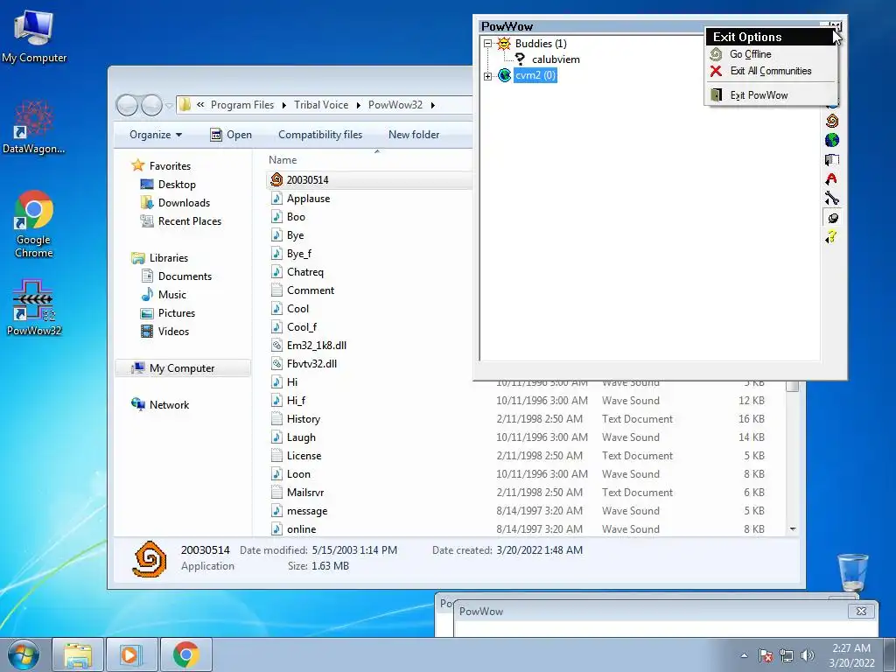Select buddy calubviem in the list
The width and height of the screenshot is (896, 672).
(x=556, y=59)
